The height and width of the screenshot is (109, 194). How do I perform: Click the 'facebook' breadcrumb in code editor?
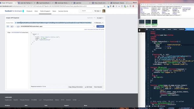point(182,29)
